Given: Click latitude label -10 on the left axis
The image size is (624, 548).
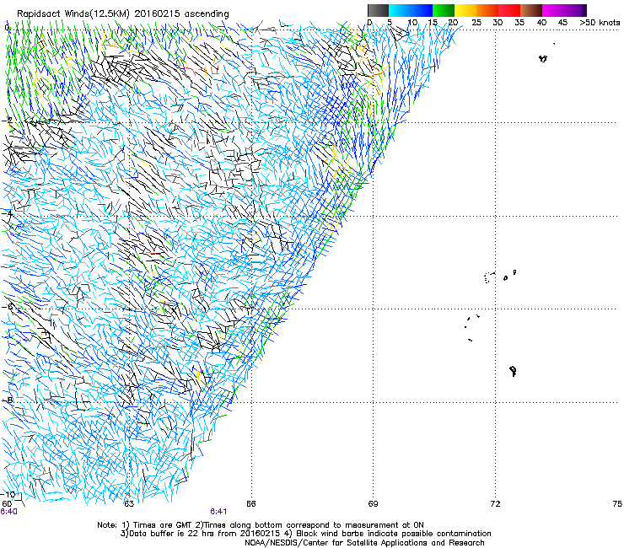Looking at the screenshot, I should point(8,494).
